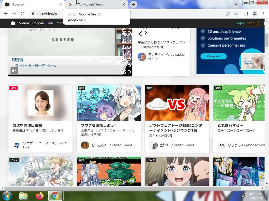Click the Login link
This screenshot has width=269, height=201.
239,23
